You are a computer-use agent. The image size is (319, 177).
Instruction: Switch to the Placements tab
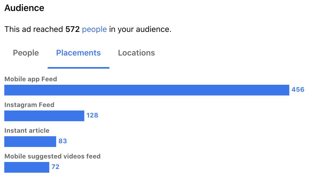click(x=78, y=53)
